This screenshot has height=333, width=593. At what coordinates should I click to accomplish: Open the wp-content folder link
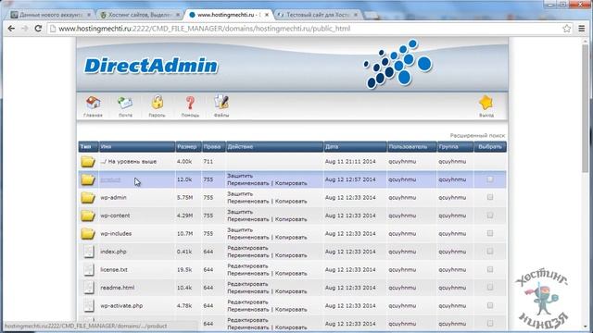click(x=115, y=216)
